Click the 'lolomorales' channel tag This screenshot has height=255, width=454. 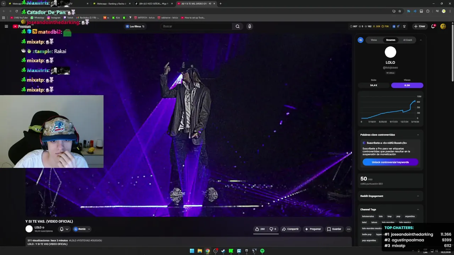click(x=368, y=216)
